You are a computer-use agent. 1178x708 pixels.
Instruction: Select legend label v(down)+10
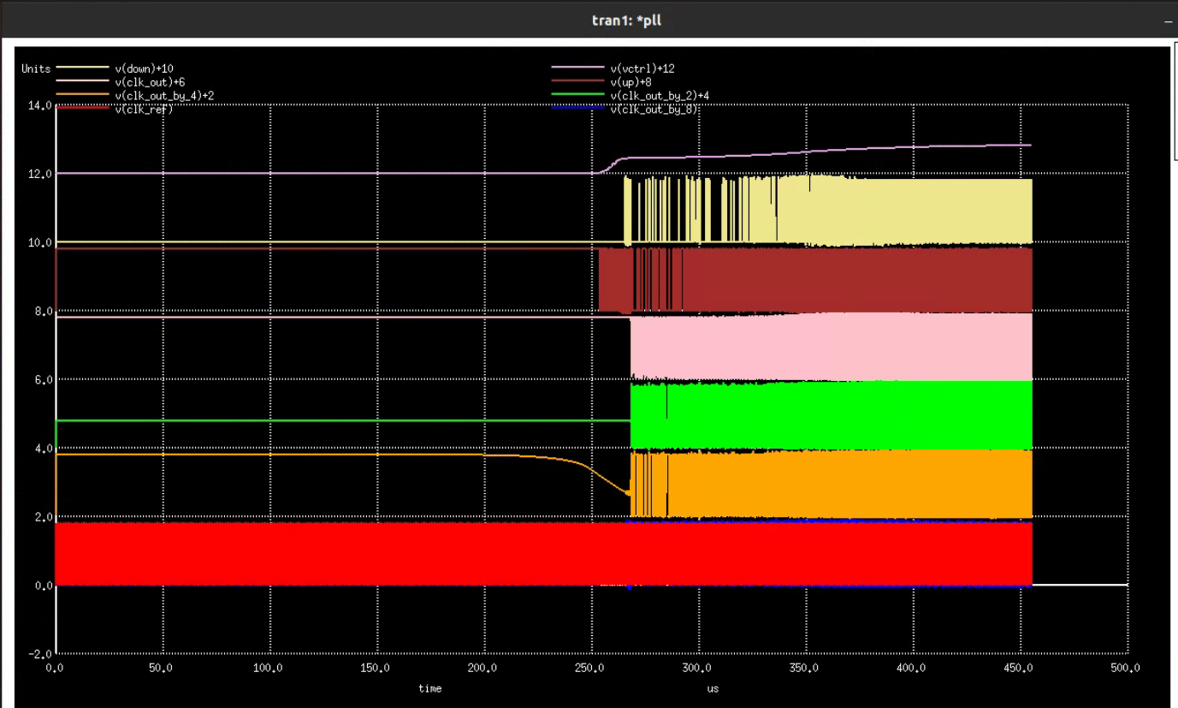(x=144, y=68)
